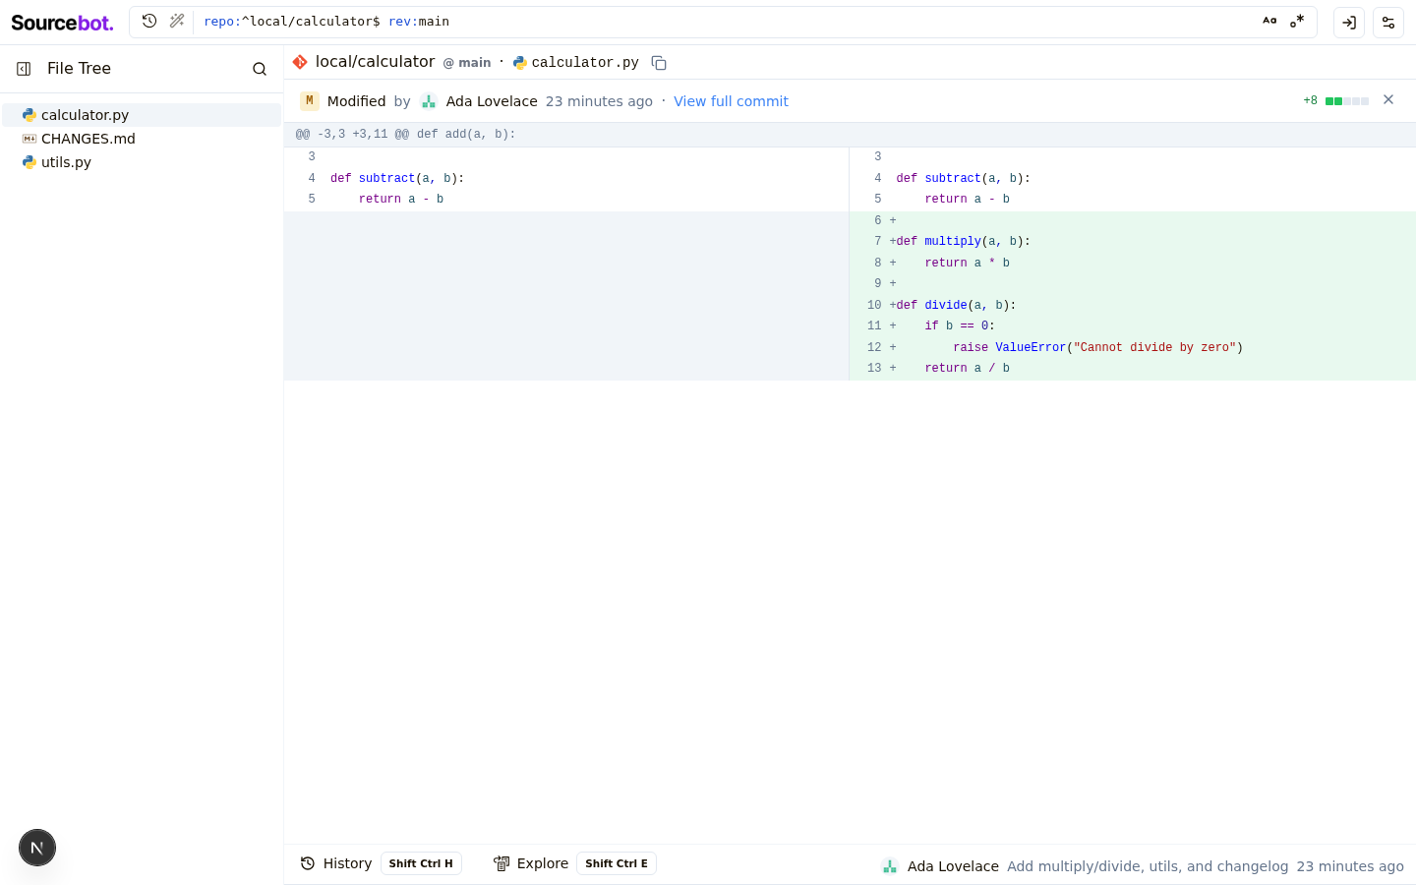
Task: Click the History clock icon at bottom
Action: [308, 863]
